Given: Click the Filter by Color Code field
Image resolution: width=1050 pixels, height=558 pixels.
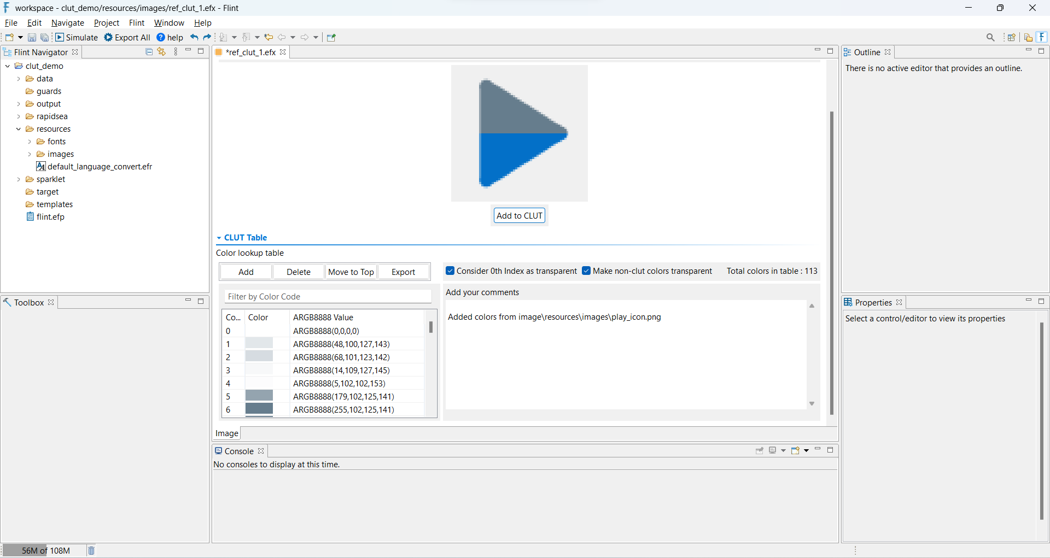Looking at the screenshot, I should pyautogui.click(x=328, y=297).
